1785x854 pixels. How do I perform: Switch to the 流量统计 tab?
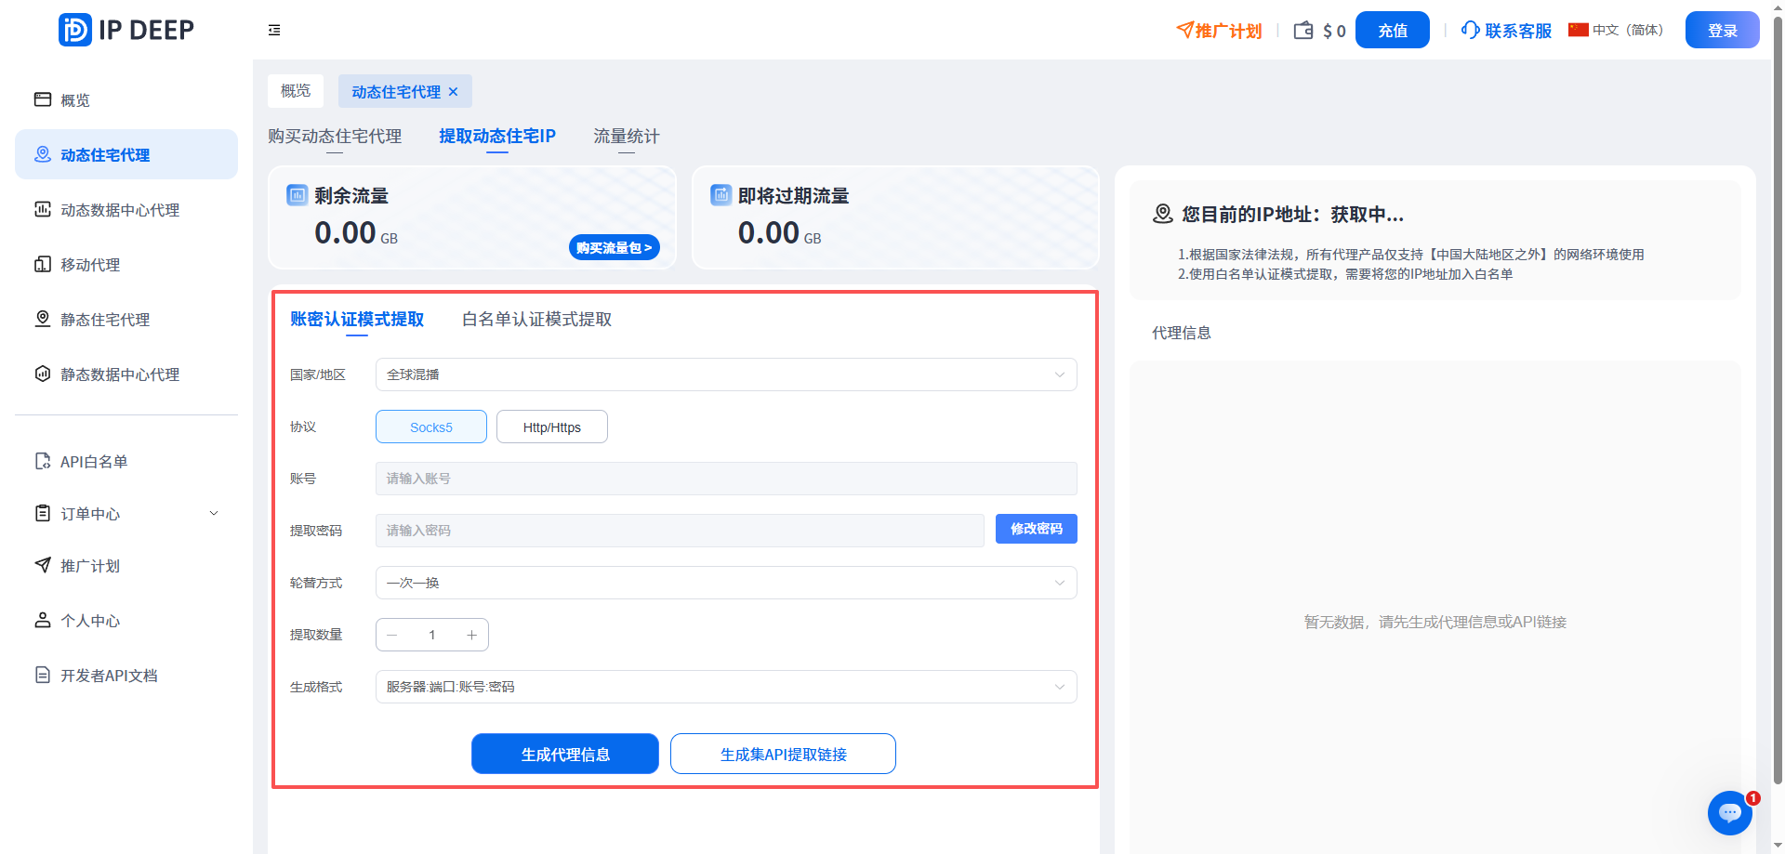626,137
